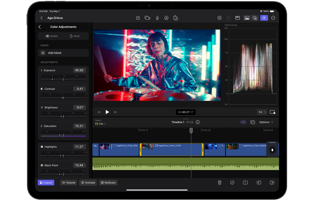Image resolution: width=314 pixels, height=201 pixels.
Task: Expand the Clip select mode picker
Action: (x=101, y=124)
